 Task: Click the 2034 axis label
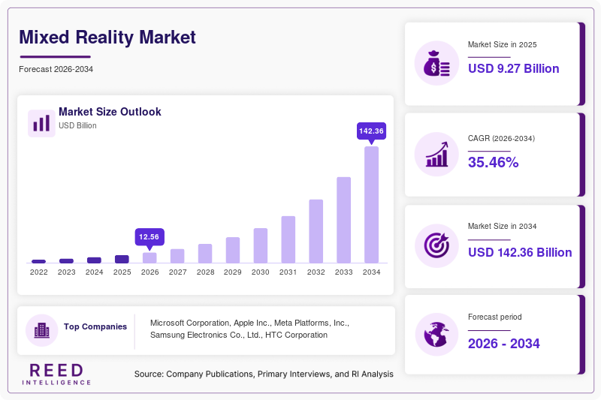371,272
